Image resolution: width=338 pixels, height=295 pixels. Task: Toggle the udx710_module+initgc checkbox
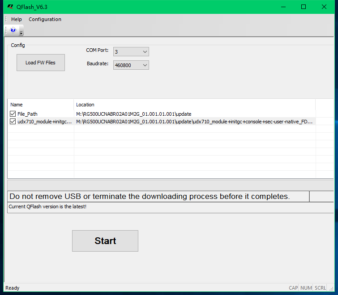click(x=13, y=122)
